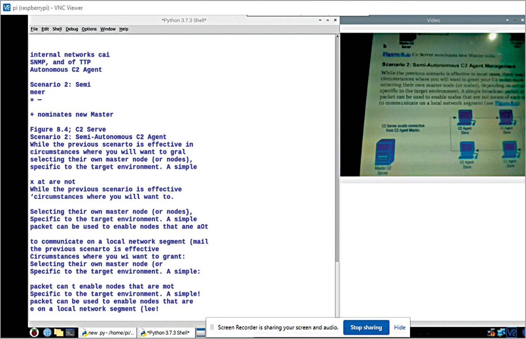Open the Raspberry Pi applications menu
This screenshot has width=526, height=339.
pyautogui.click(x=34, y=332)
